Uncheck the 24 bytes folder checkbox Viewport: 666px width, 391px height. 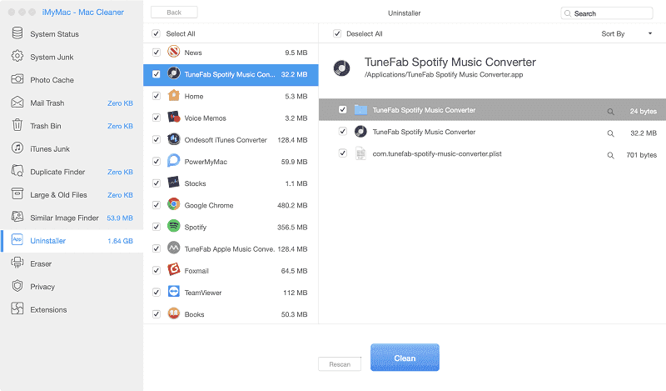pos(343,109)
